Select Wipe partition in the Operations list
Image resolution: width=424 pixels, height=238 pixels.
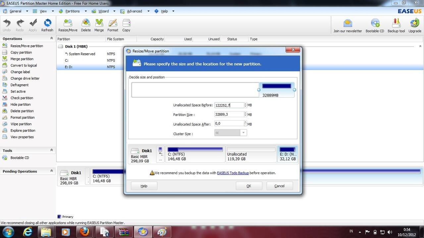click(x=21, y=124)
